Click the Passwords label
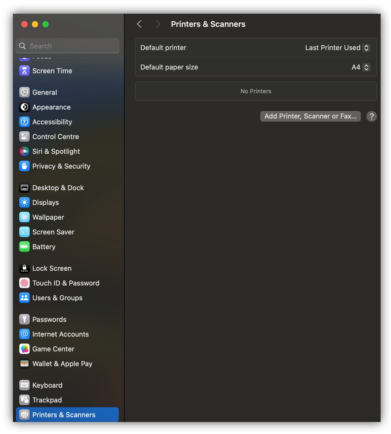The height and width of the screenshot is (434, 391). coord(49,319)
